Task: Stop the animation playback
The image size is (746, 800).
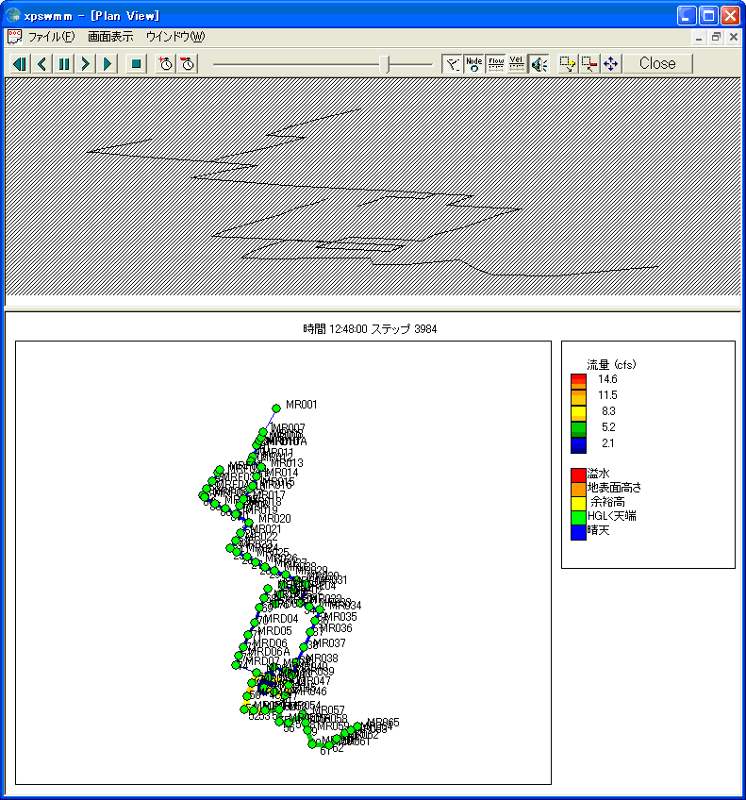Action: 136,64
